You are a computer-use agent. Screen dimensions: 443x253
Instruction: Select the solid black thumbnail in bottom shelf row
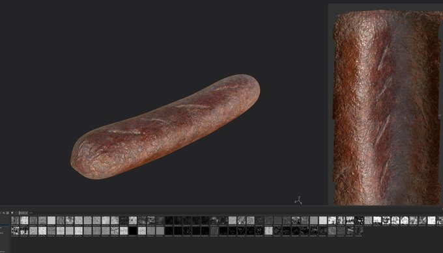point(133,231)
